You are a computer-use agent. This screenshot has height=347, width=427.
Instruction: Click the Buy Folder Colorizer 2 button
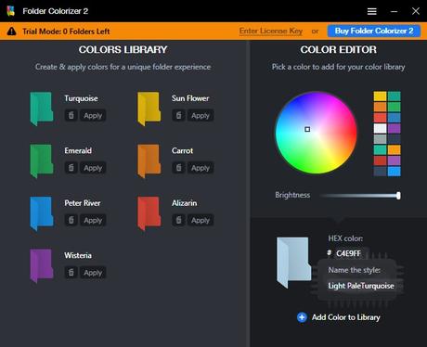click(x=374, y=31)
